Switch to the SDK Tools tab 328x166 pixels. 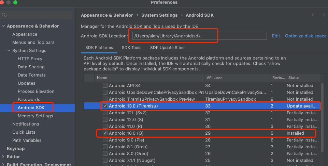(131, 48)
